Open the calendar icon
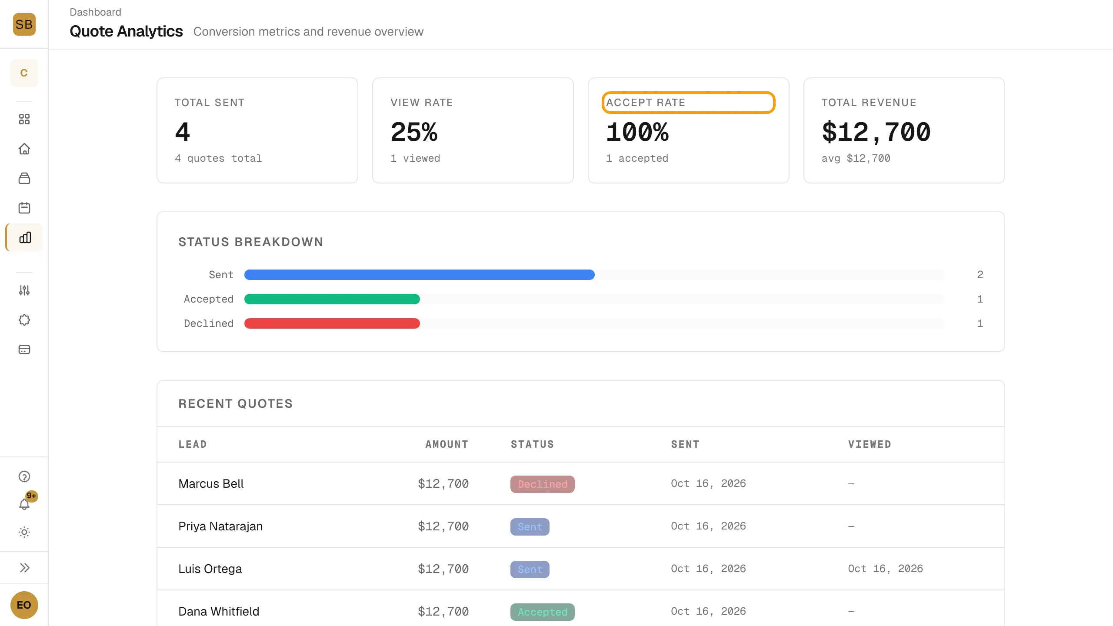The width and height of the screenshot is (1113, 626). pyautogui.click(x=24, y=208)
